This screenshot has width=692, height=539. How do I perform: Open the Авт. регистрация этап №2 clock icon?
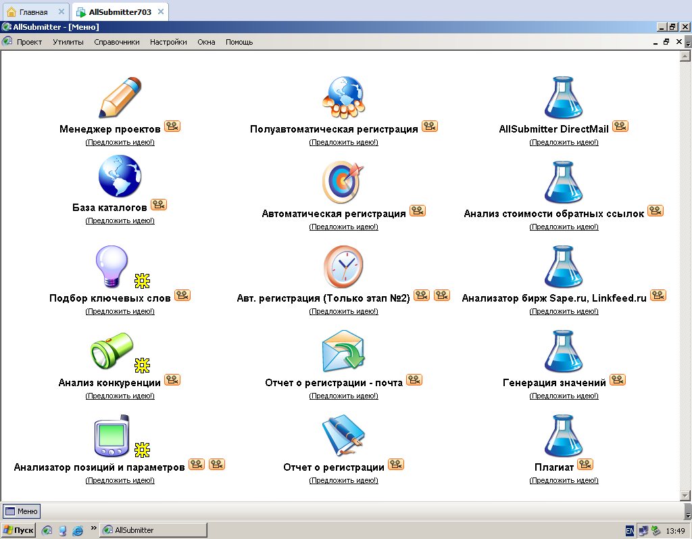point(343,266)
